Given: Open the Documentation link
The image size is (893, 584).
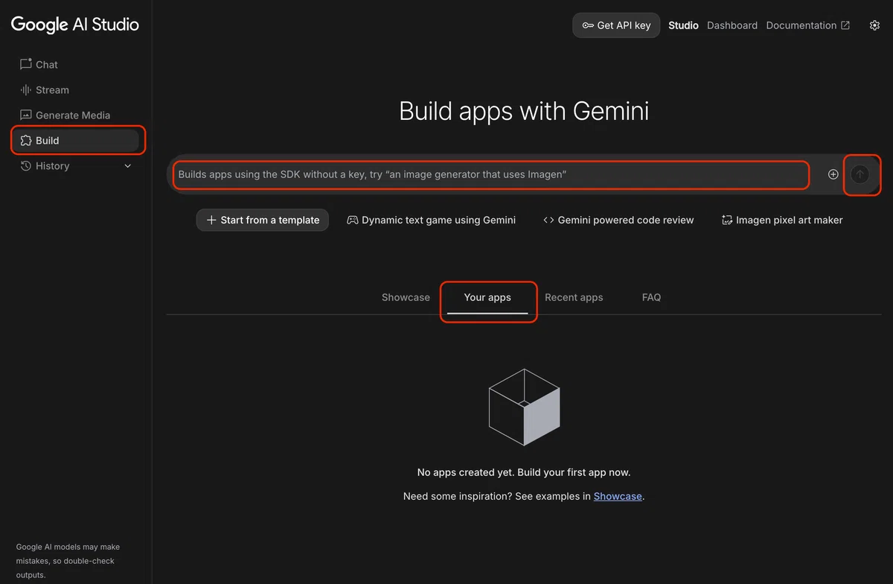Looking at the screenshot, I should 807,25.
